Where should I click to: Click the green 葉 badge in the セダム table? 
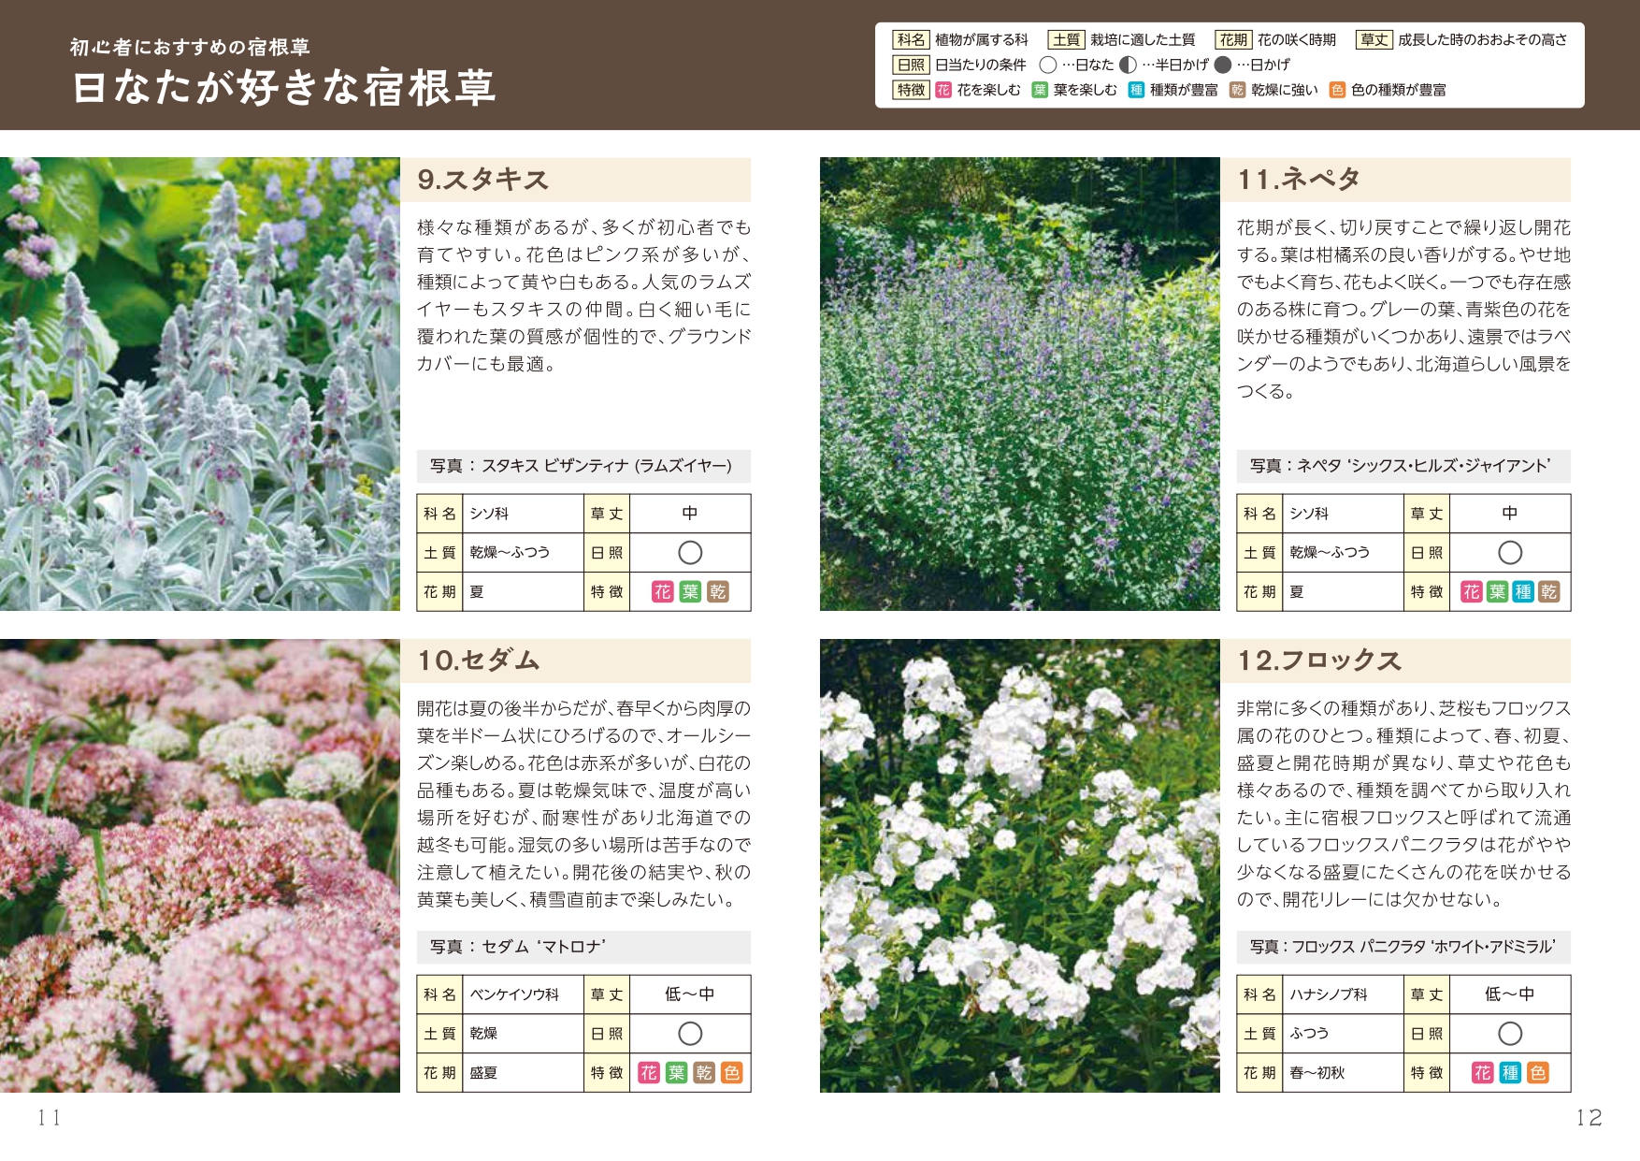[676, 1072]
